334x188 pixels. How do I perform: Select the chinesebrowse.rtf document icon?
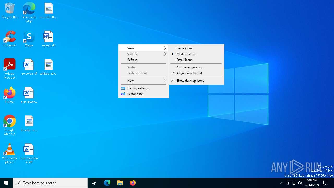[x=29, y=154]
